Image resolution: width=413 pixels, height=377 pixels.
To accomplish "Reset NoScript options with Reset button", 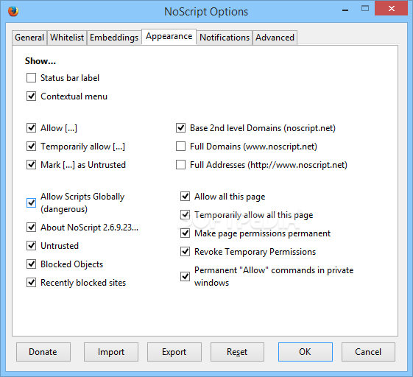I will [x=237, y=352].
